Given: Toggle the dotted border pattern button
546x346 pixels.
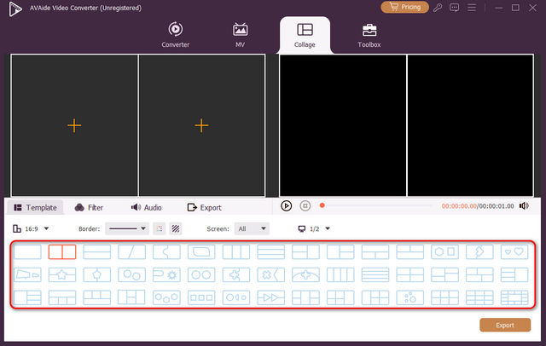Looking at the screenshot, I should (x=159, y=228).
